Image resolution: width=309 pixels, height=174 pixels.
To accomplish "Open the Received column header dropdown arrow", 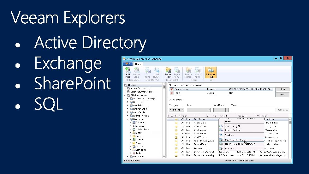I will (x=258, y=116).
